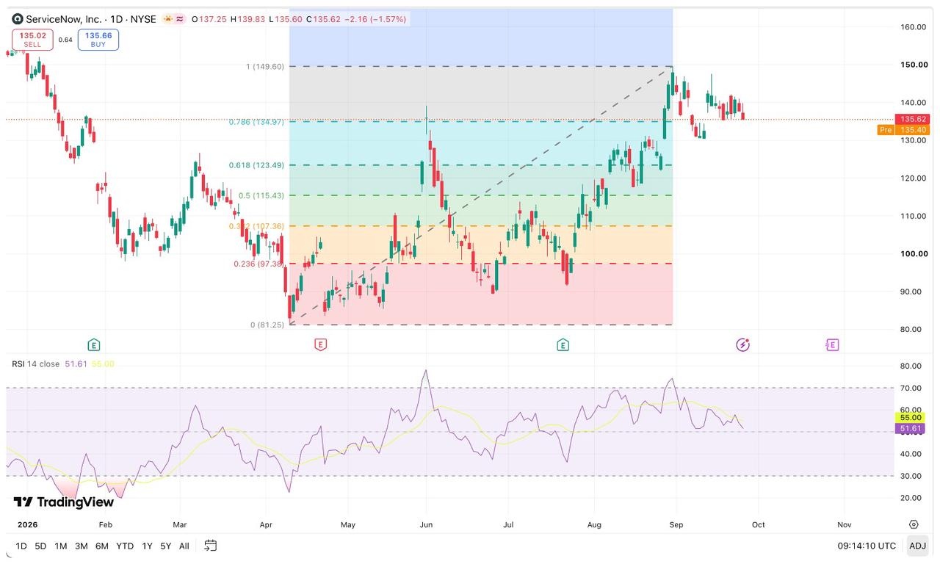Open the green earnings marker in late July
Viewport: 940px width, 564px height.
click(x=563, y=344)
